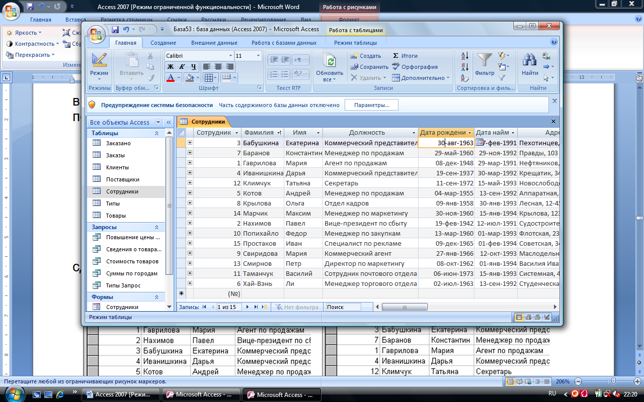Toggle the Нет фильтра filter indicator
Screen dimensions: 644x402
click(x=297, y=307)
